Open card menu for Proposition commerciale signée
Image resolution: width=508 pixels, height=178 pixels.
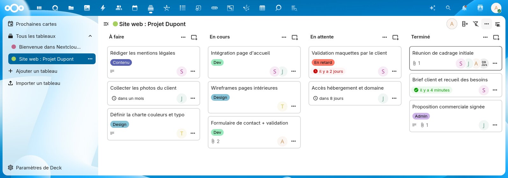(495, 125)
